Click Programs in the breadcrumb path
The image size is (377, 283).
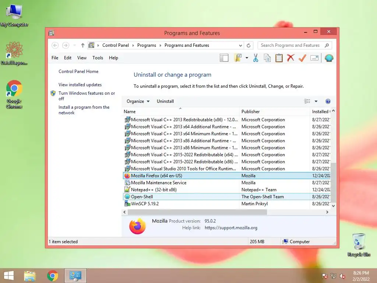(x=147, y=45)
